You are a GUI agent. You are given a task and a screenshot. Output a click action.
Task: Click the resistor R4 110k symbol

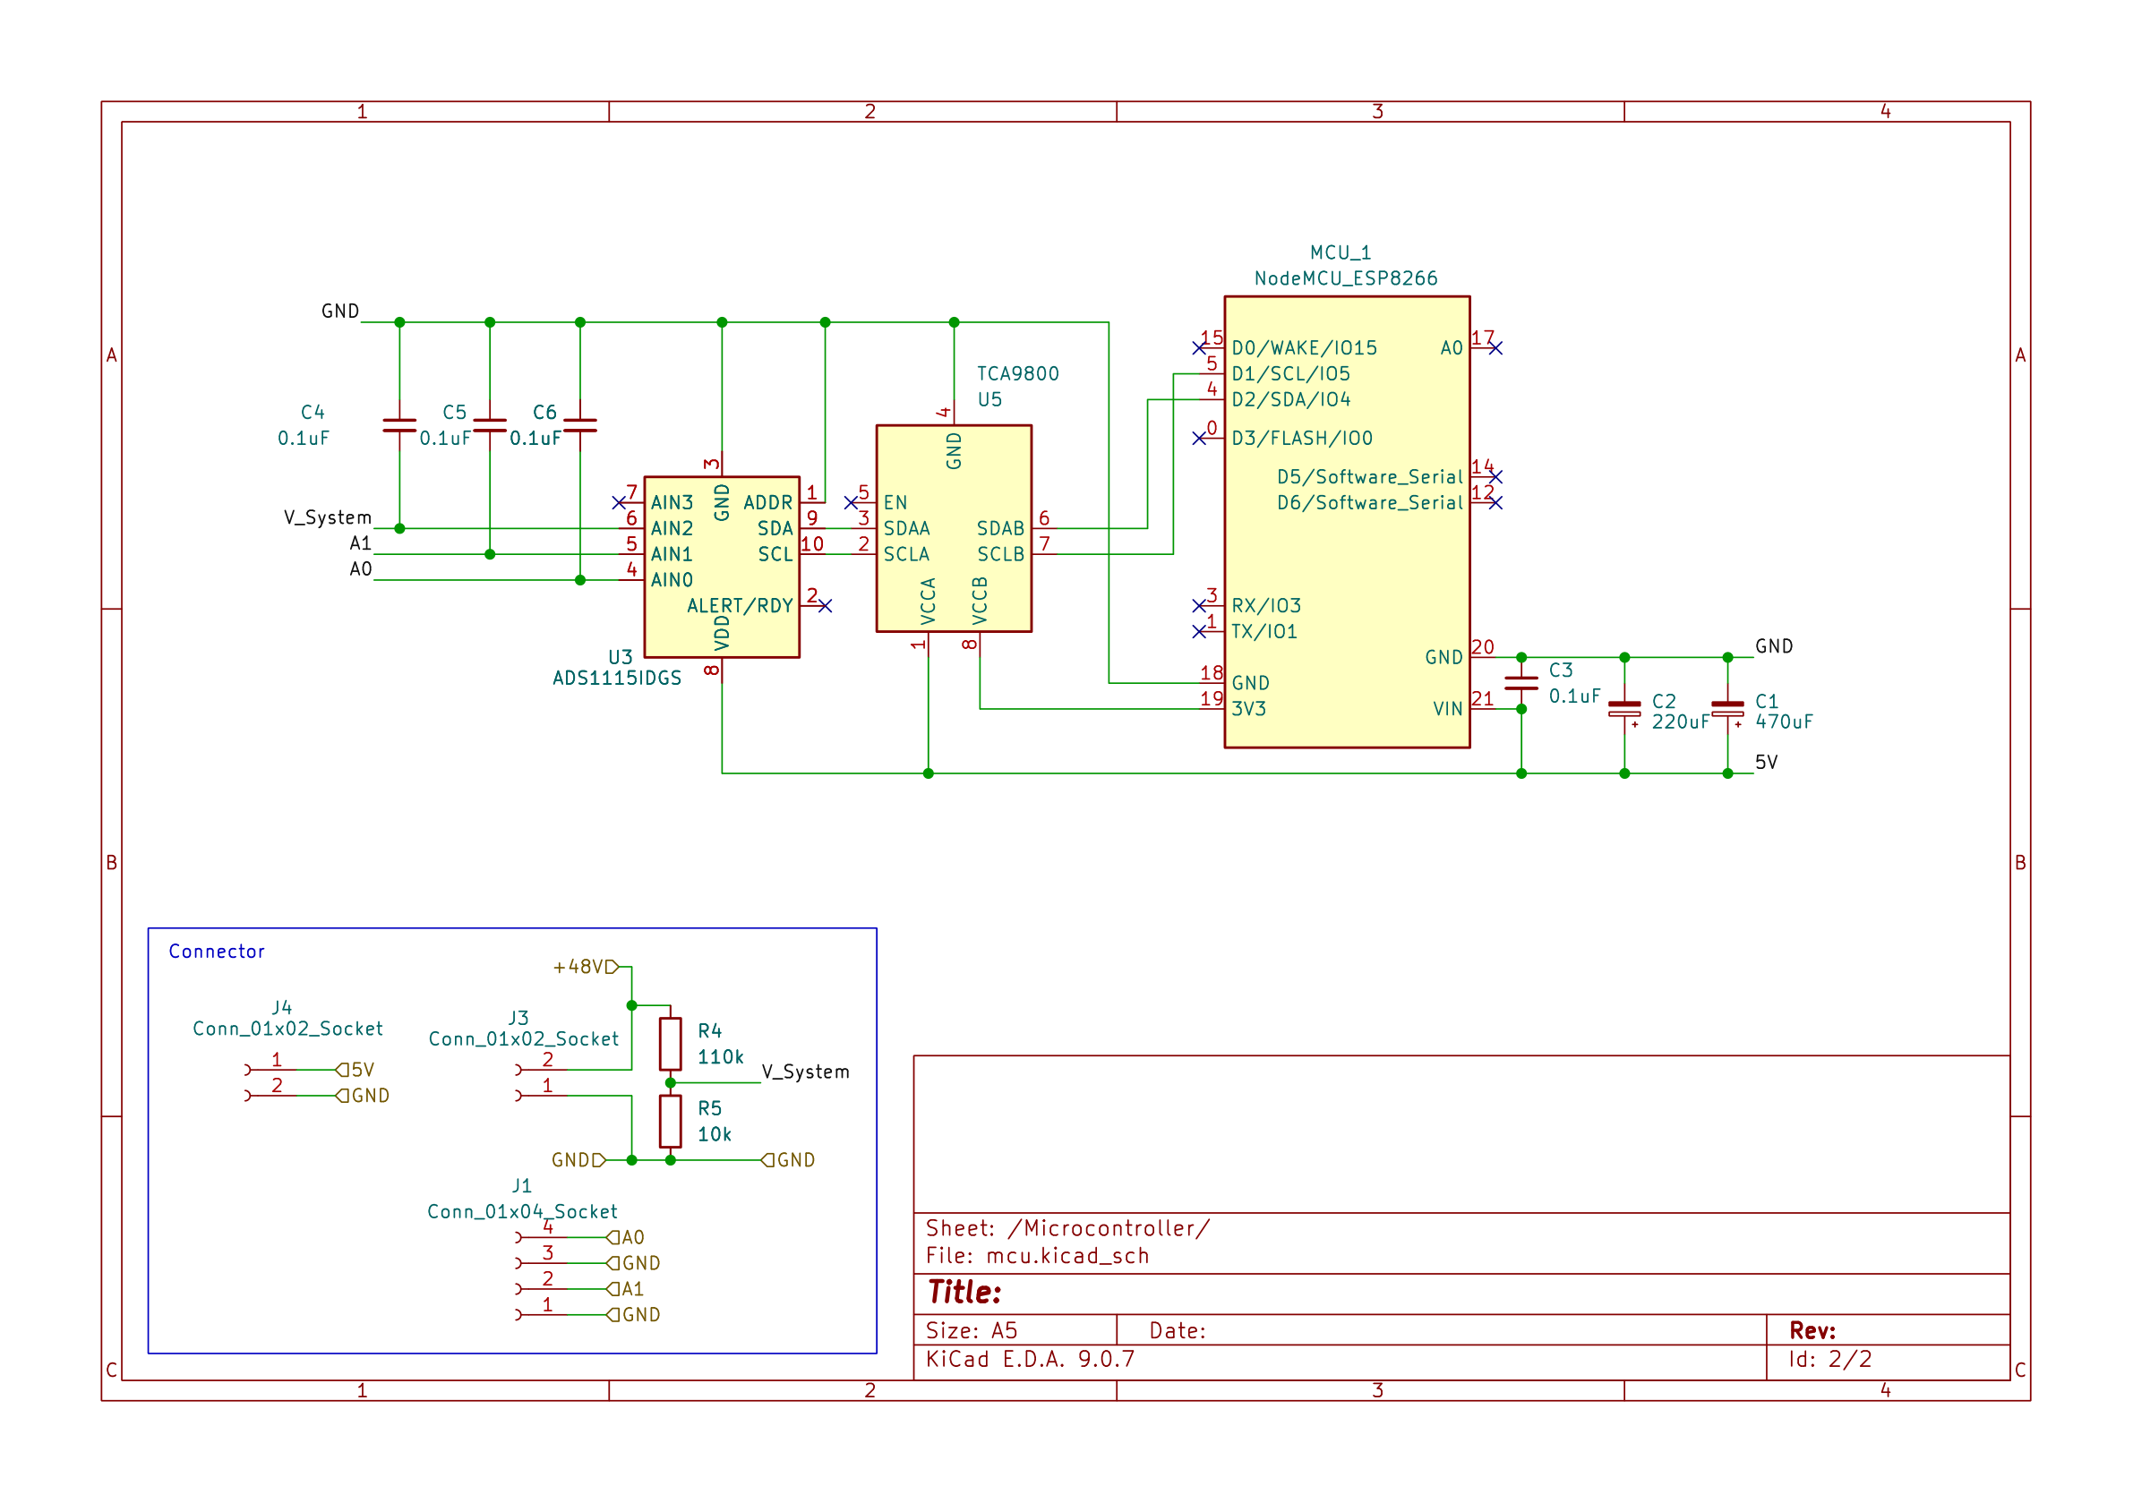pyautogui.click(x=672, y=1045)
